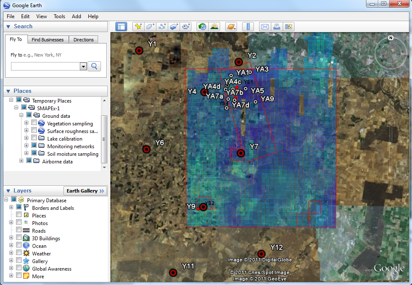Check the Lake calibration checkbox

tap(34, 138)
